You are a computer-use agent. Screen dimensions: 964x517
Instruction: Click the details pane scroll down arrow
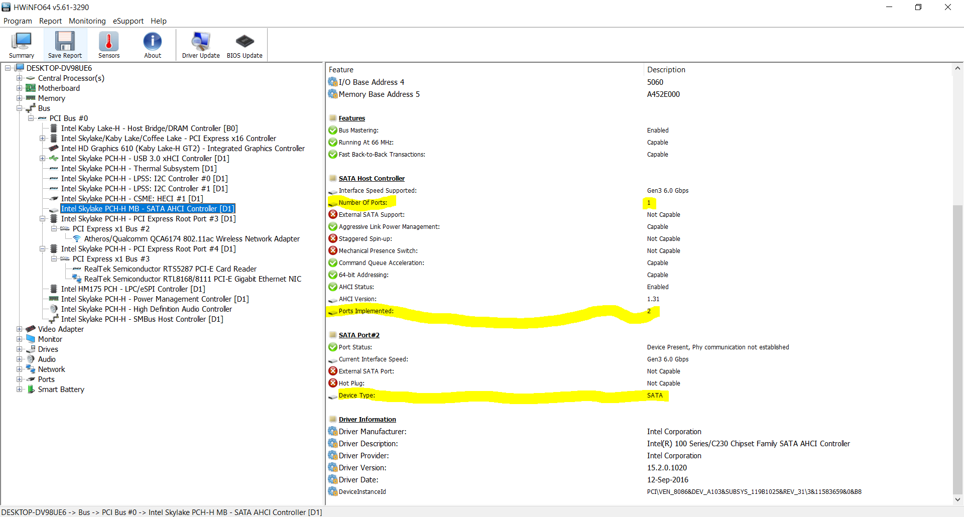[x=958, y=499]
